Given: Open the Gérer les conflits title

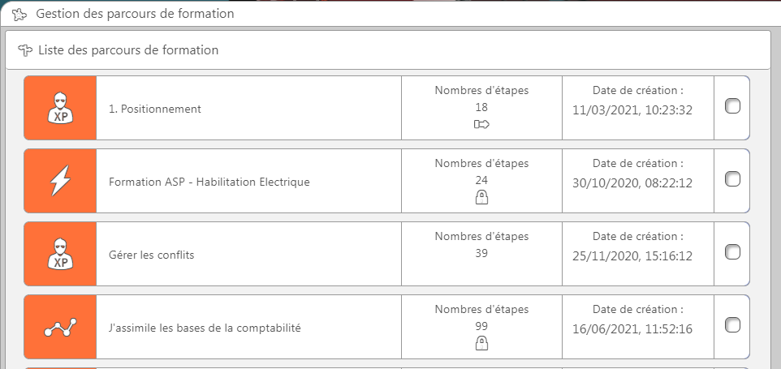Looking at the screenshot, I should click(x=152, y=255).
